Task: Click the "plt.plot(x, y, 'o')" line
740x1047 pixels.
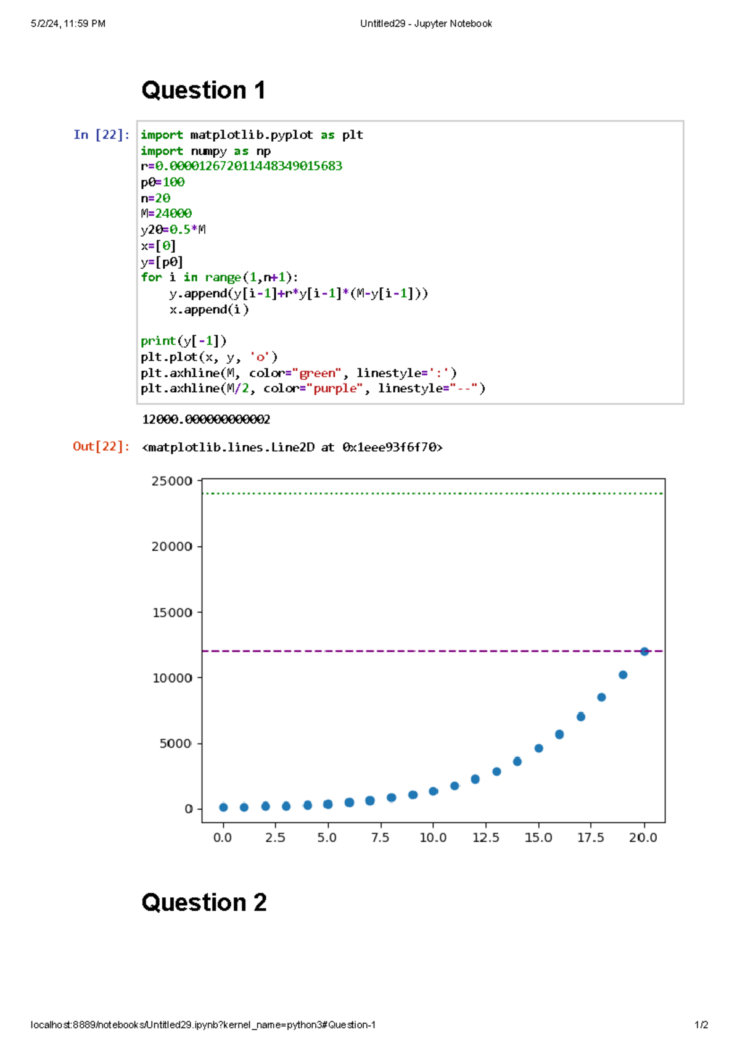Action: point(209,357)
